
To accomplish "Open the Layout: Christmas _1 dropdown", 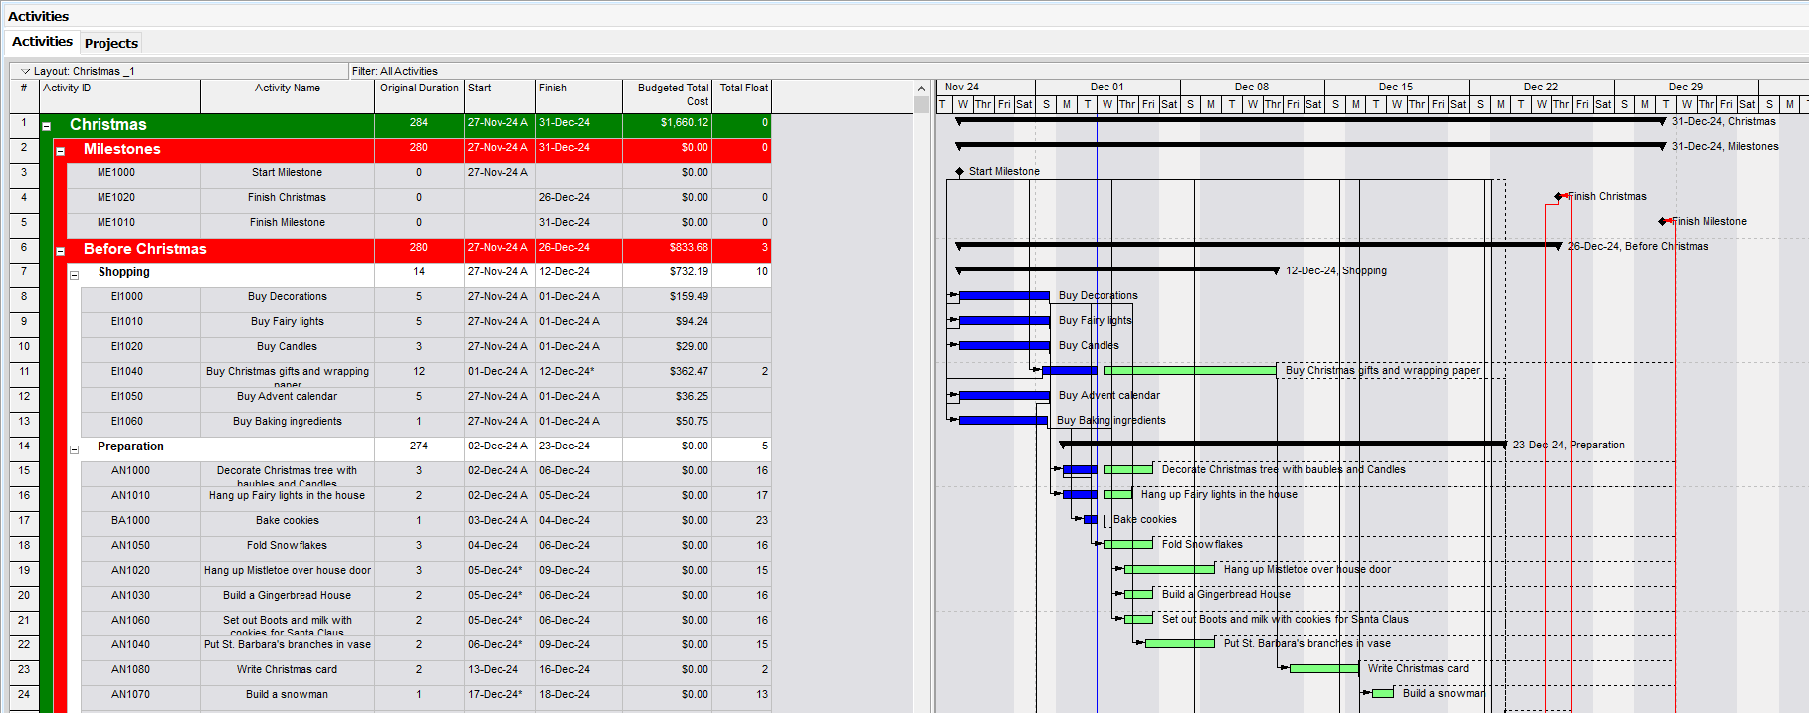I will pos(26,71).
